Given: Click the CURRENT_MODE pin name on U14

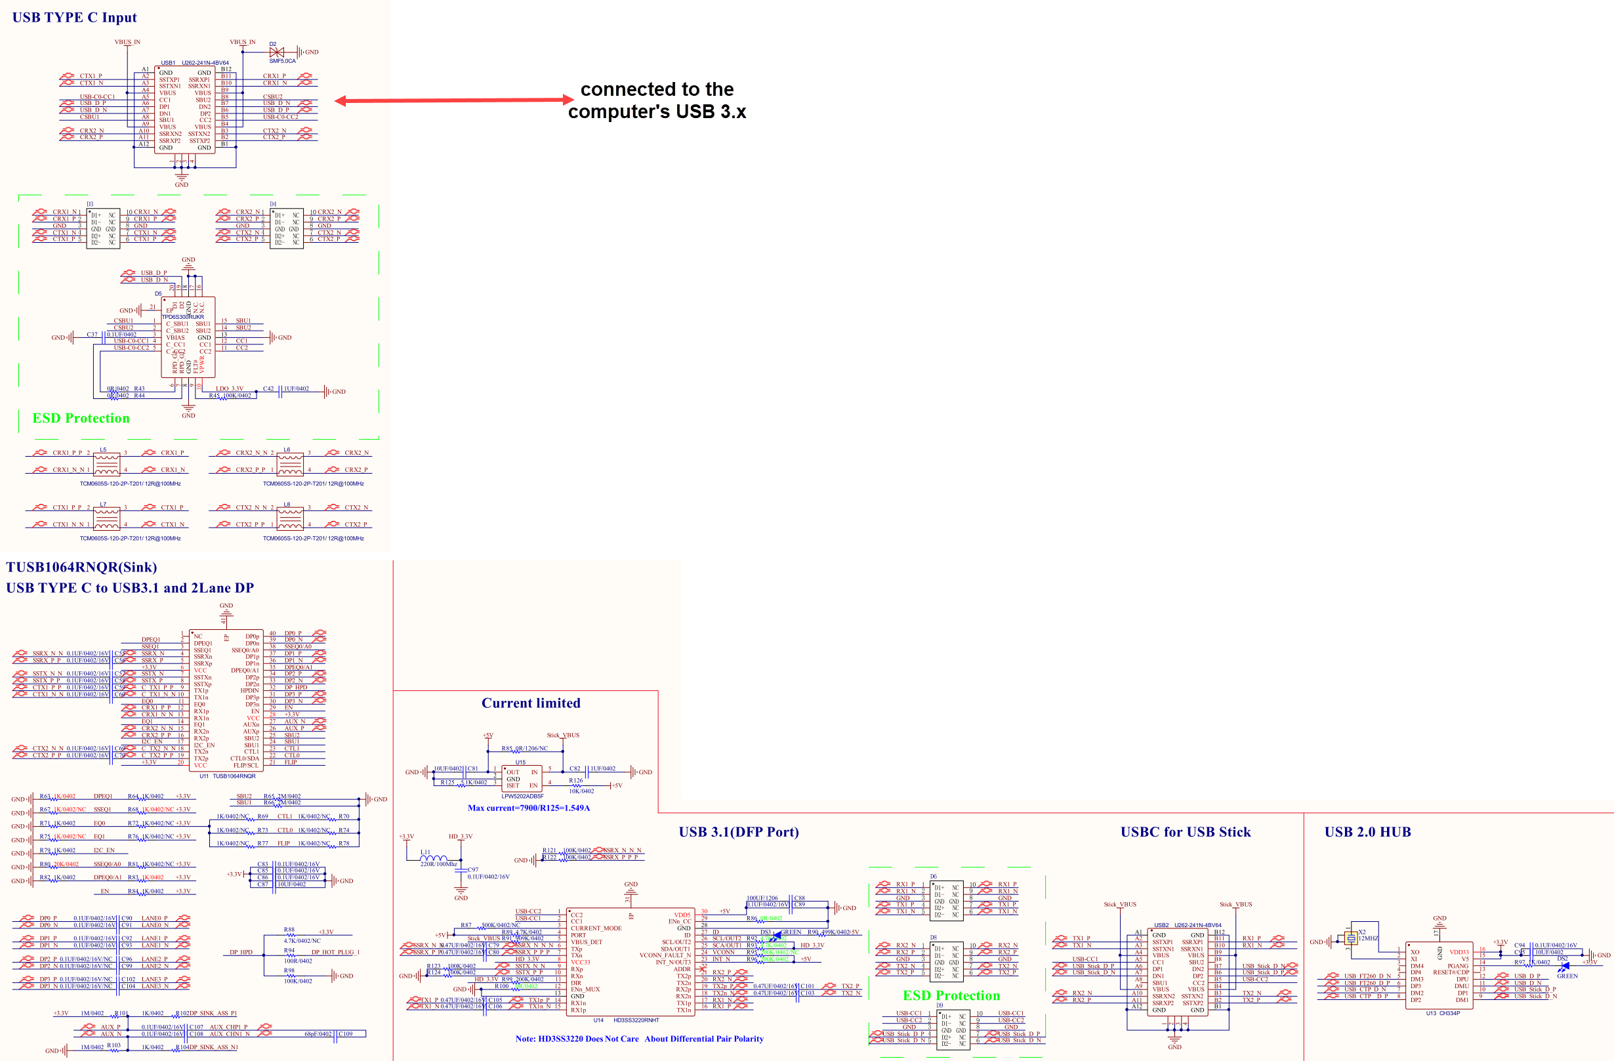Looking at the screenshot, I should pos(596,928).
